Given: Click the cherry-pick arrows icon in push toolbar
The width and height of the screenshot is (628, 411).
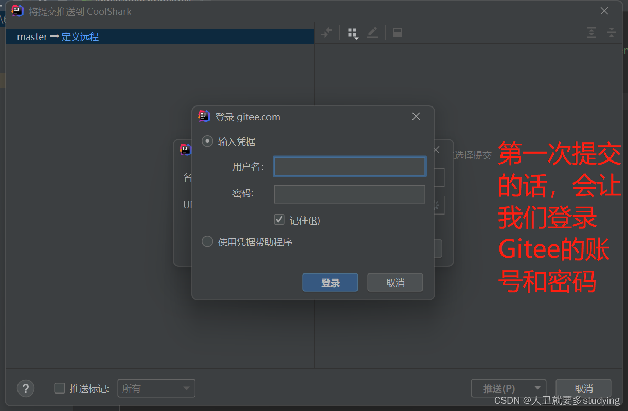Looking at the screenshot, I should tap(327, 33).
